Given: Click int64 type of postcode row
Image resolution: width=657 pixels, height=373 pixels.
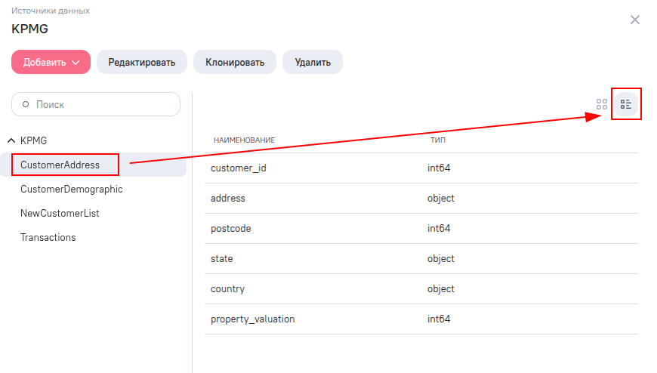Looking at the screenshot, I should (439, 229).
